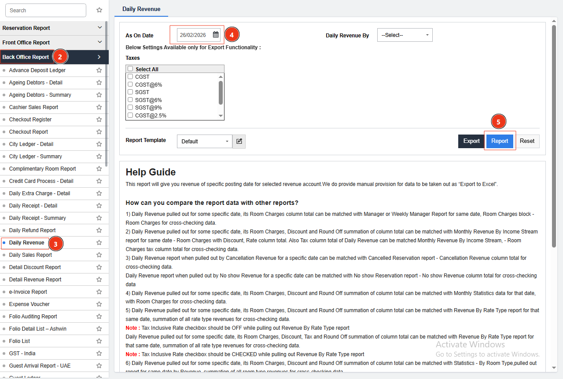Click the taxes list scrollbar thumb
The image size is (563, 379).
[221, 92]
